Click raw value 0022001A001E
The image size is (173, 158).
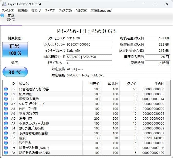click(153, 138)
